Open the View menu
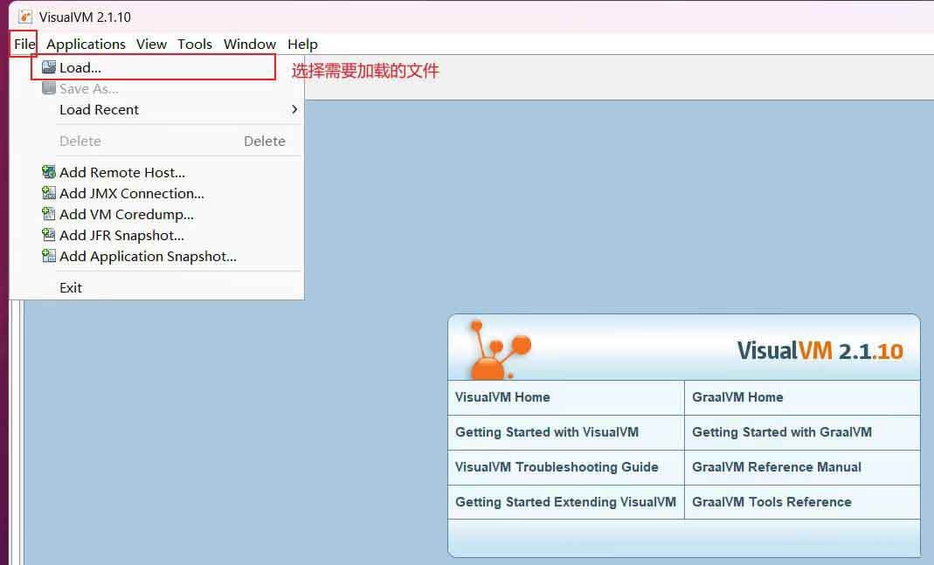934x565 pixels. pyautogui.click(x=151, y=44)
